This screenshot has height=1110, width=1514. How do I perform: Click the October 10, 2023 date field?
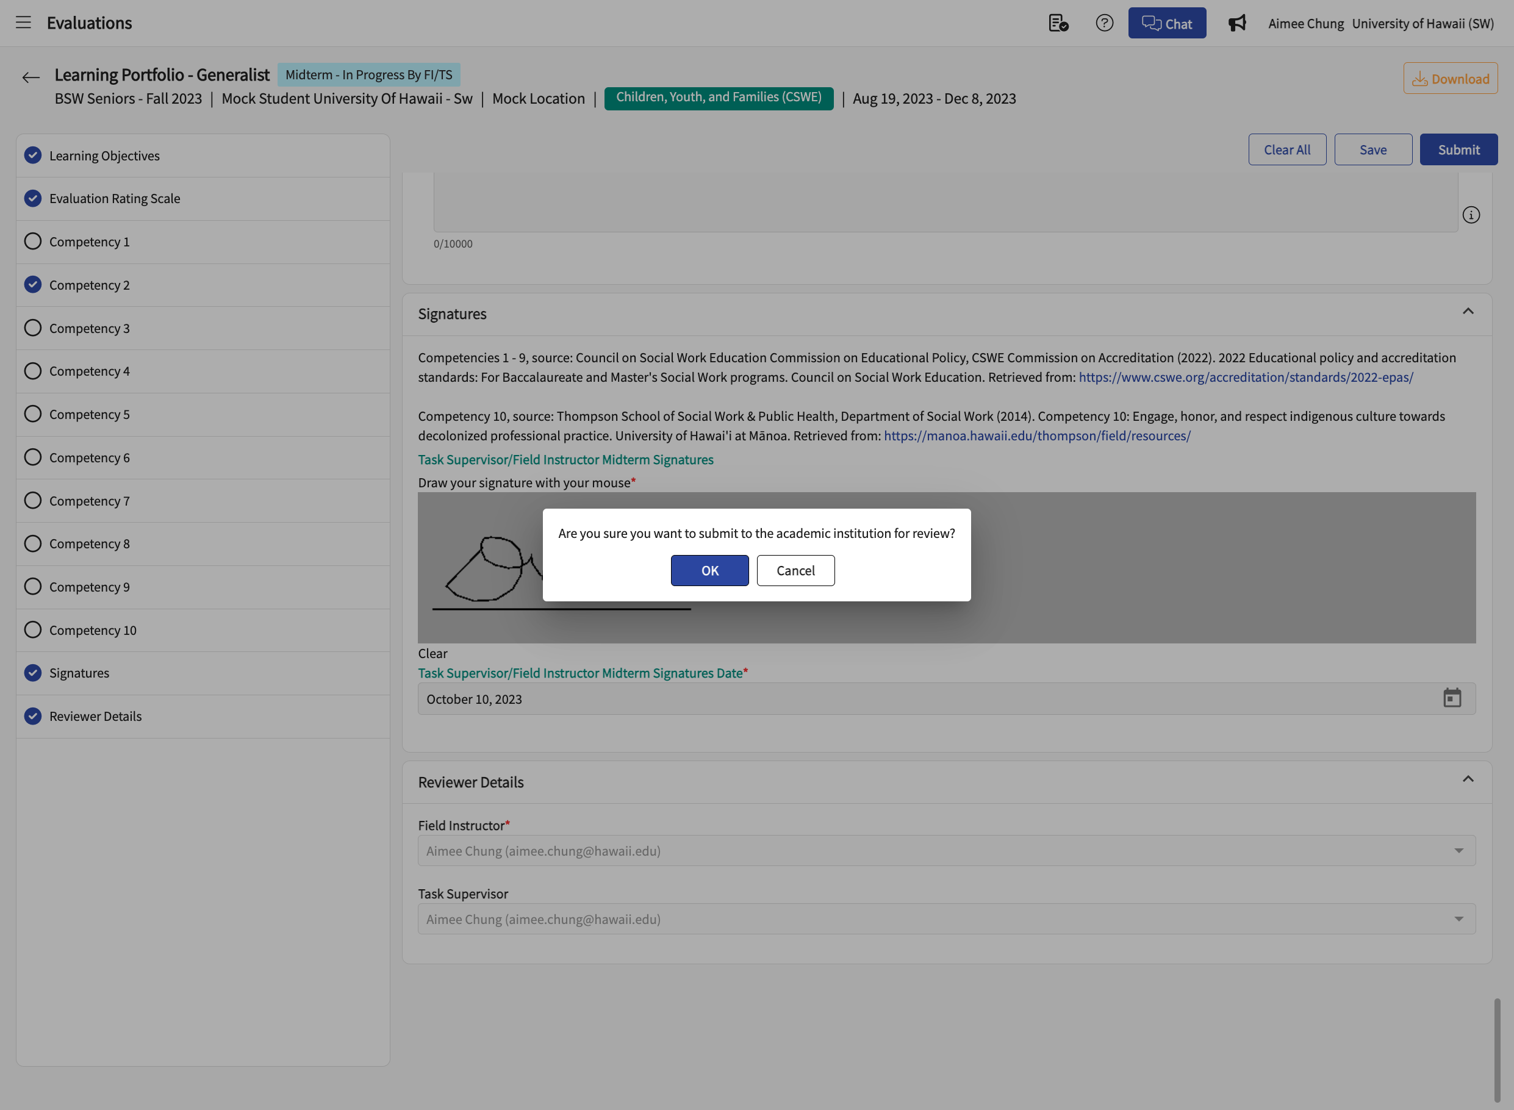pos(946,699)
